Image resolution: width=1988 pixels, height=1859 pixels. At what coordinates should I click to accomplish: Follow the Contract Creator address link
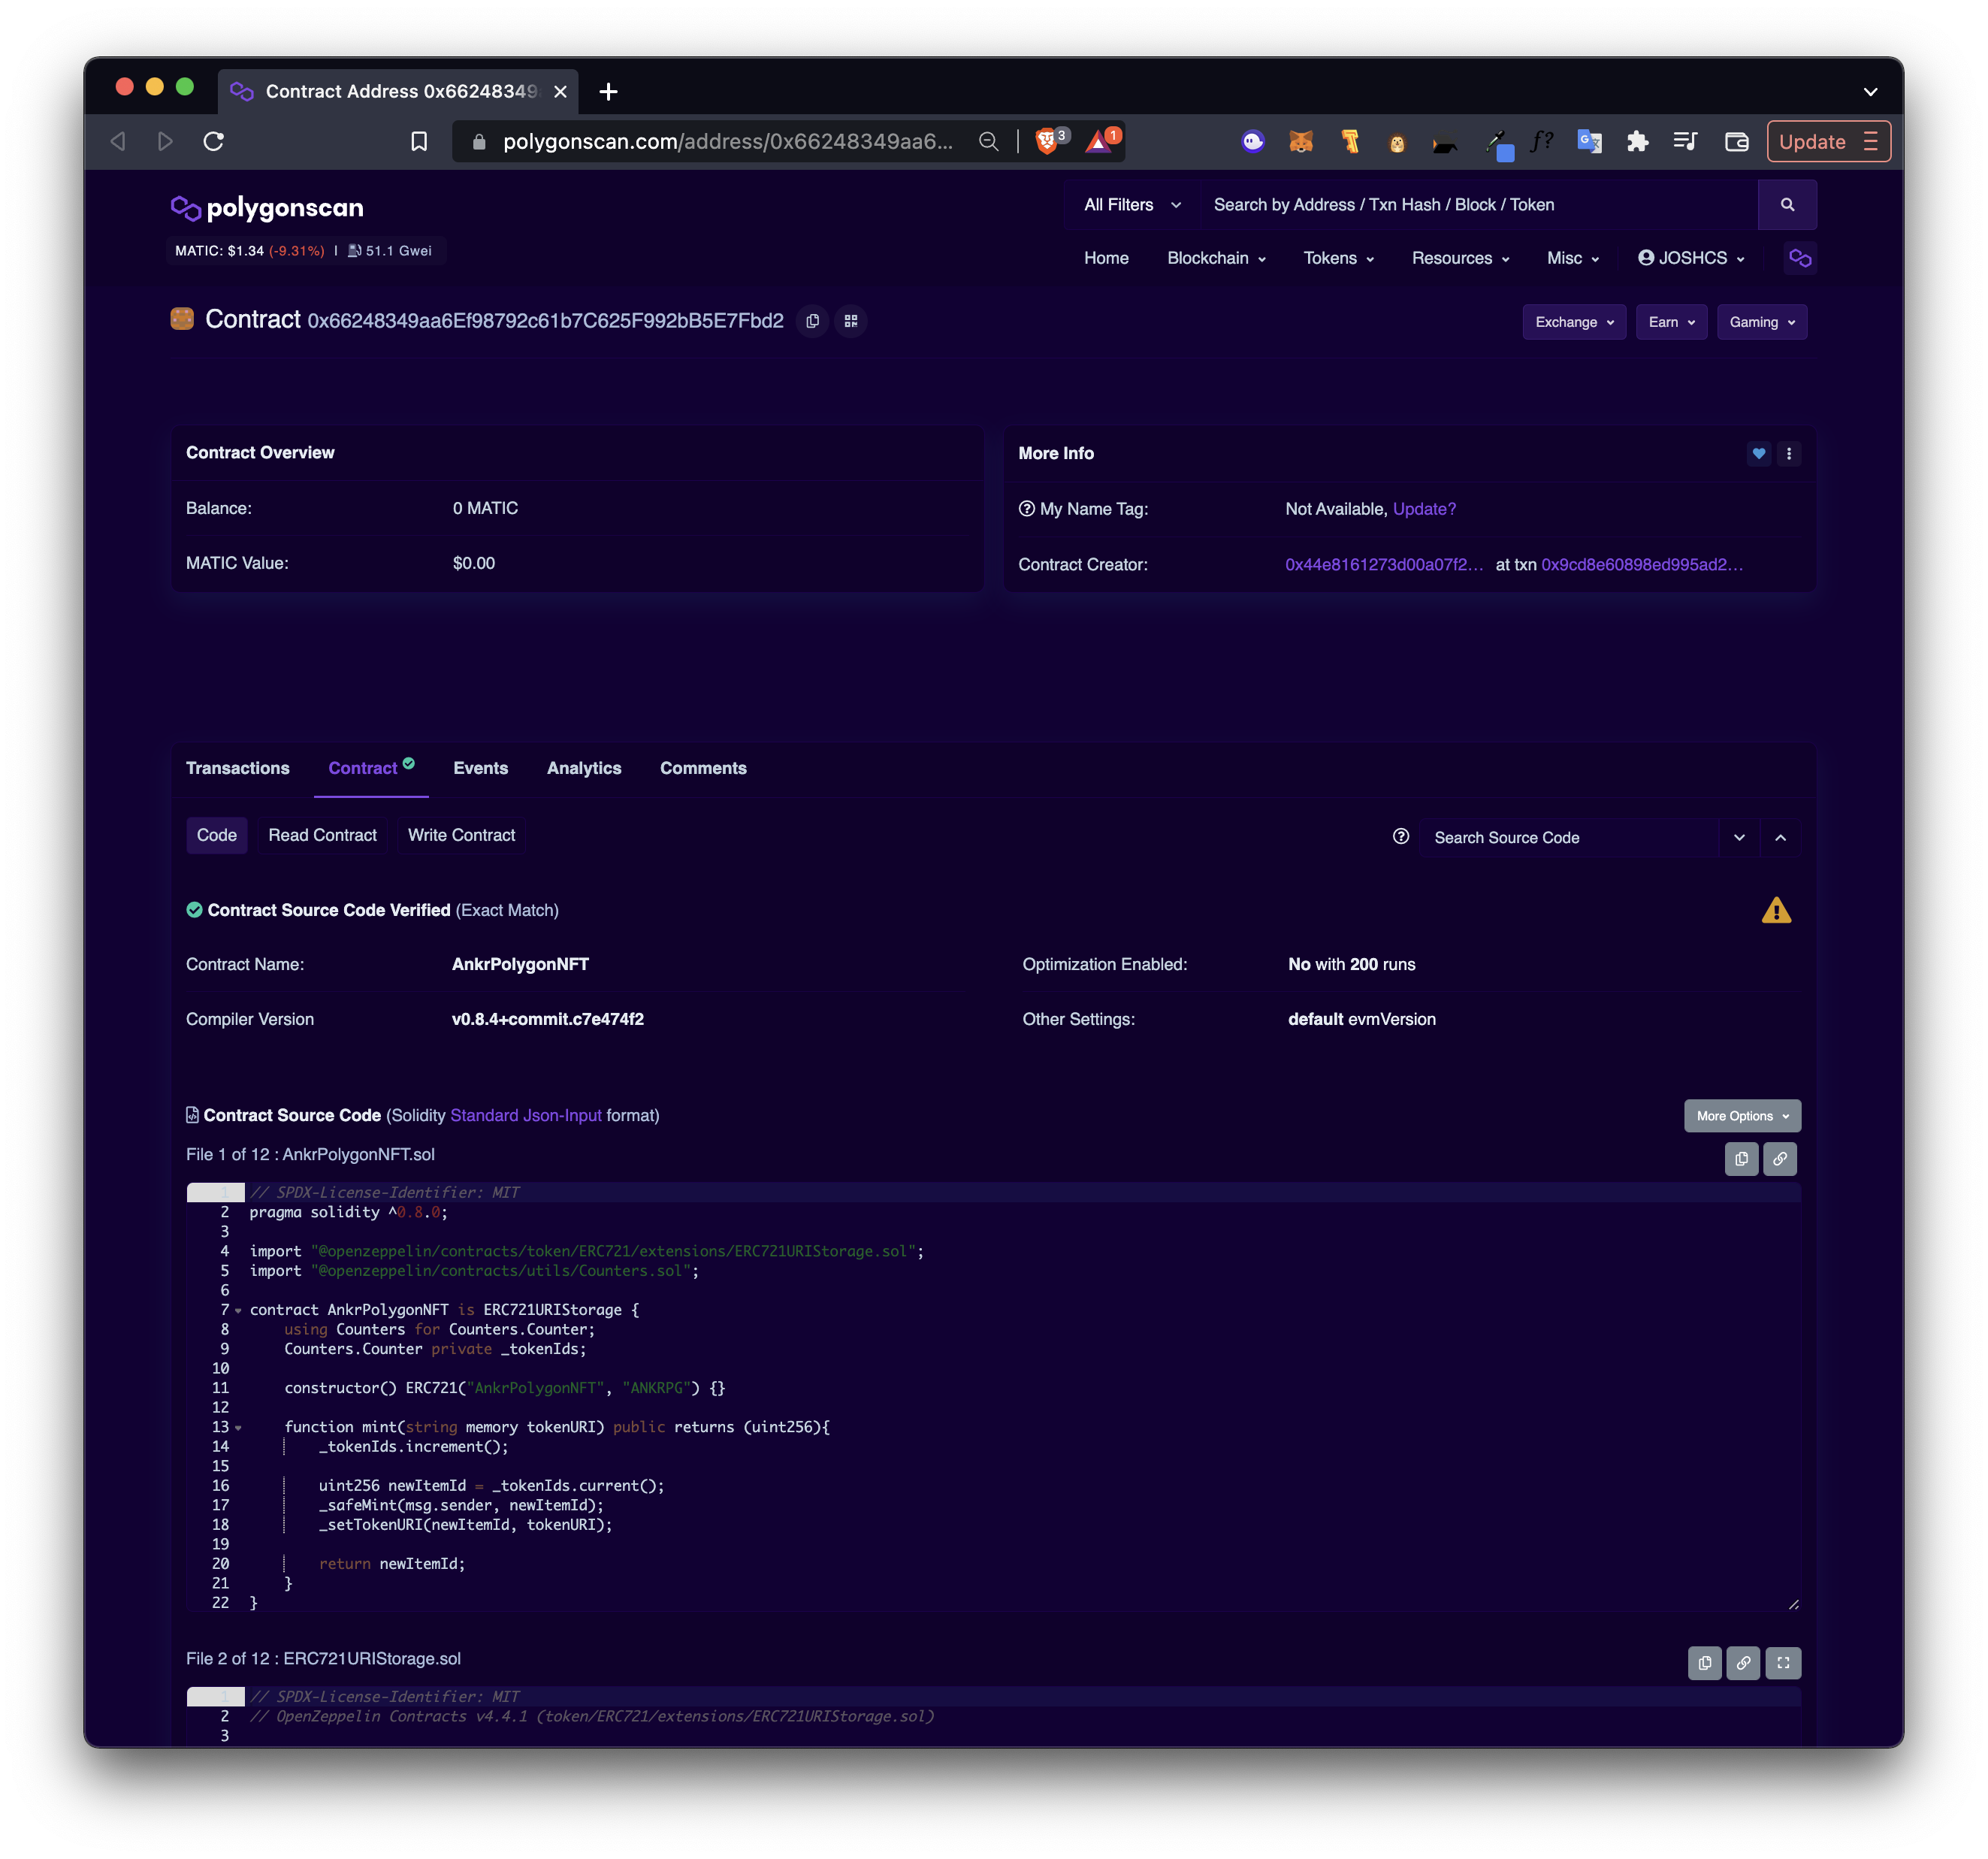coord(1384,564)
